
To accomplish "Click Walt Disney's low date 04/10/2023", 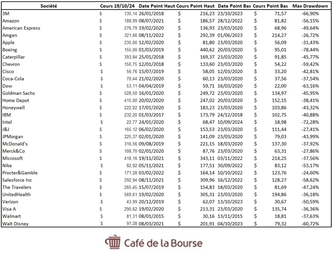I will (230, 224).
